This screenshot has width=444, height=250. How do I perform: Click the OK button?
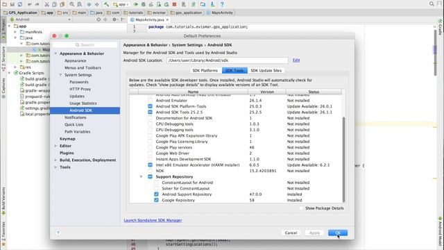[338, 233]
